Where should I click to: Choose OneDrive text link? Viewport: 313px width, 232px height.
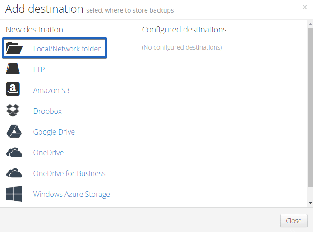48,153
